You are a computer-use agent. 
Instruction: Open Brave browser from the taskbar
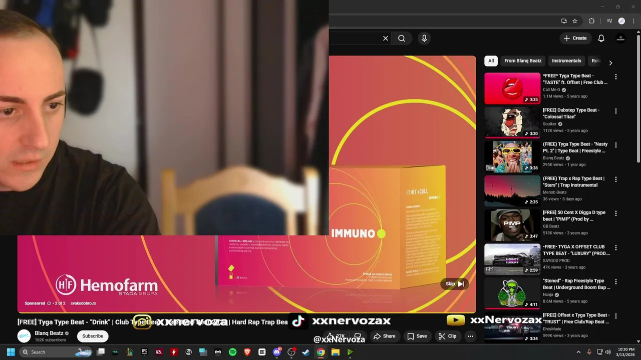247,352
